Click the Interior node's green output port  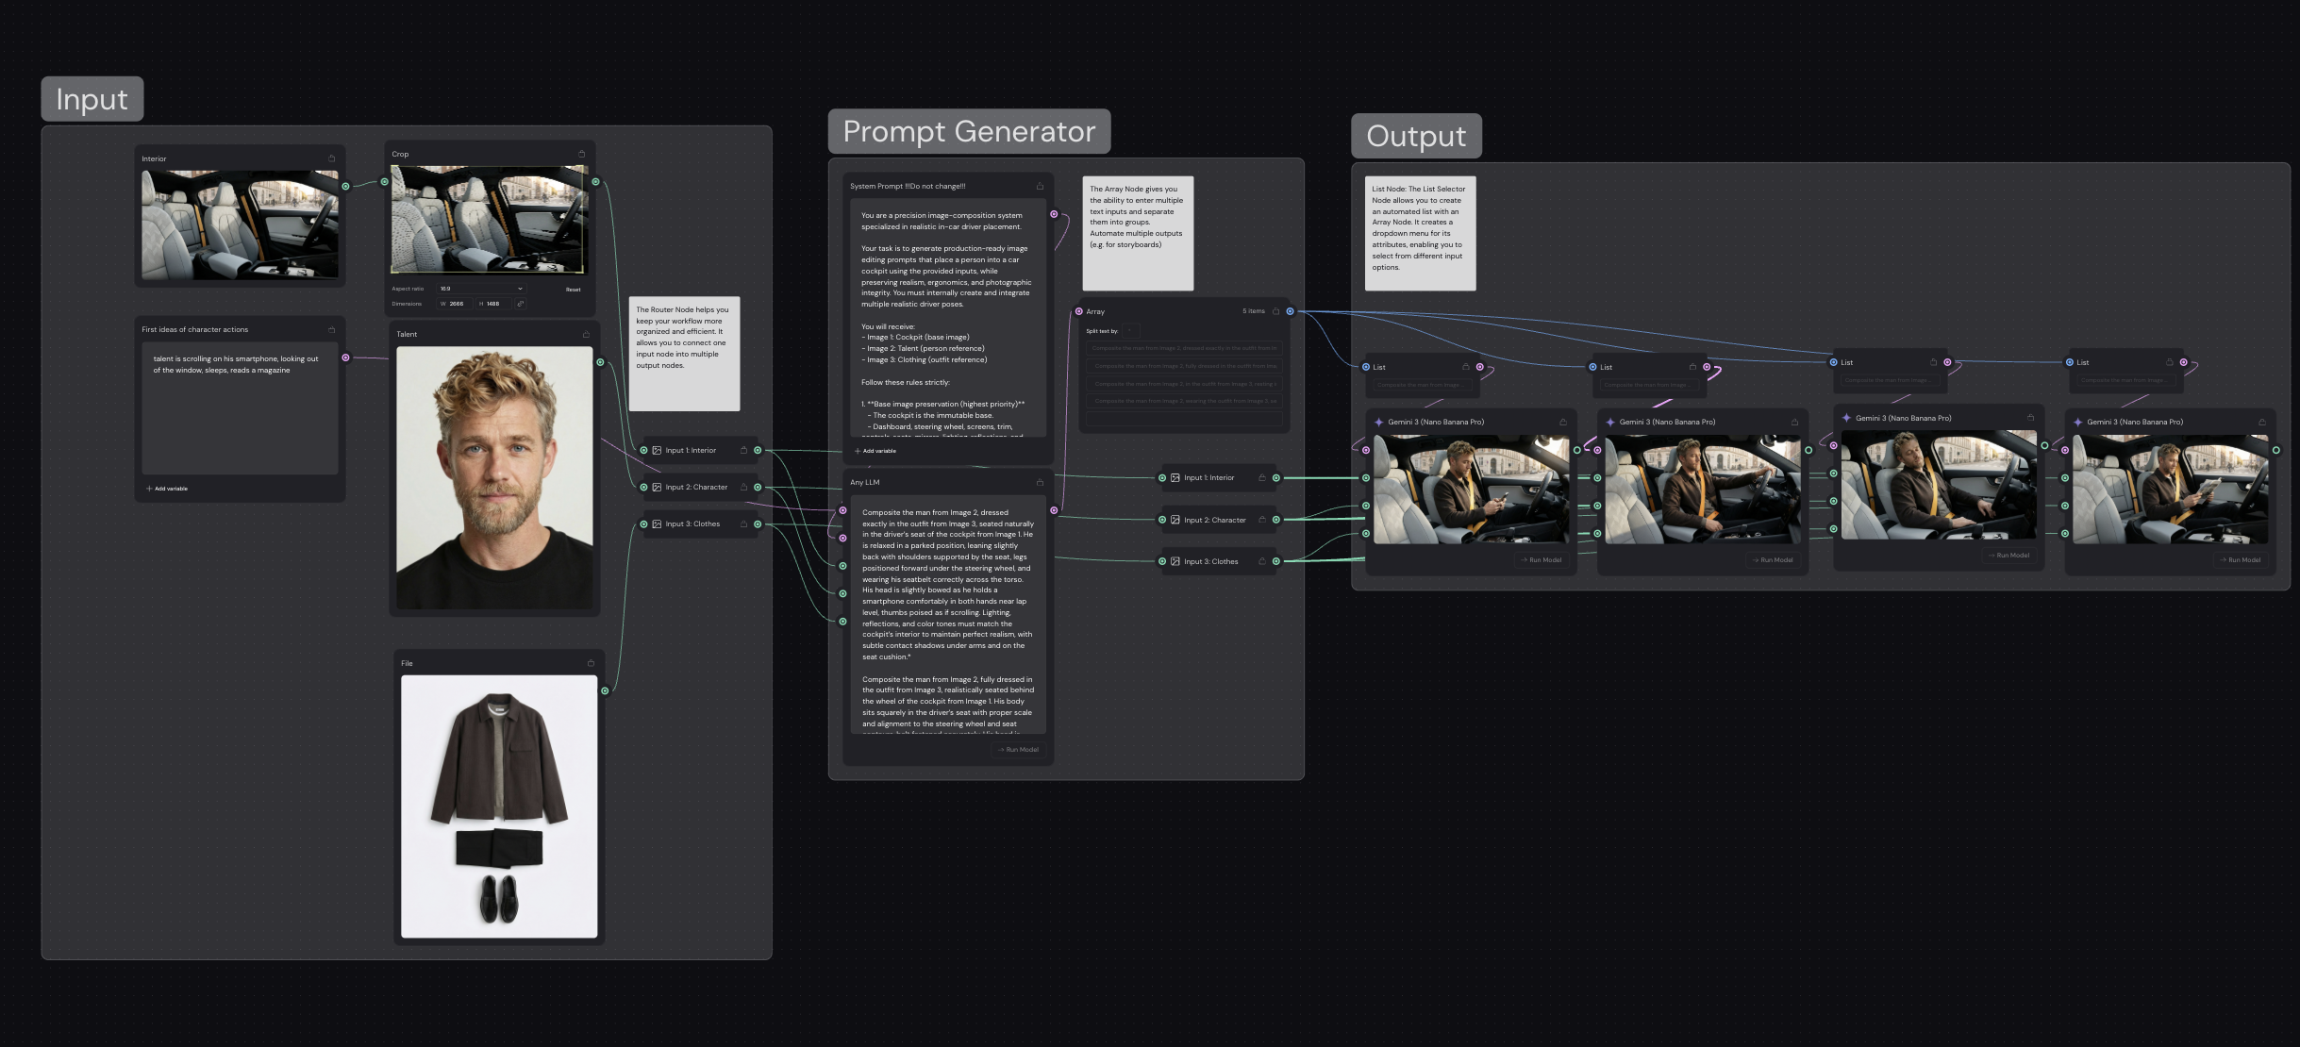345,186
